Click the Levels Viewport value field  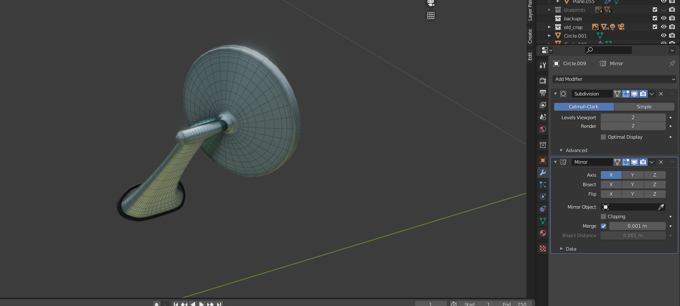point(633,118)
